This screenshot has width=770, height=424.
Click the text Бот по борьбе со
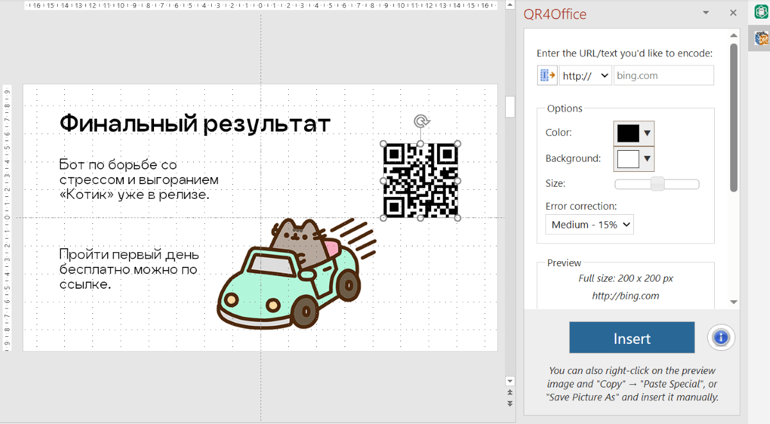pos(118,165)
